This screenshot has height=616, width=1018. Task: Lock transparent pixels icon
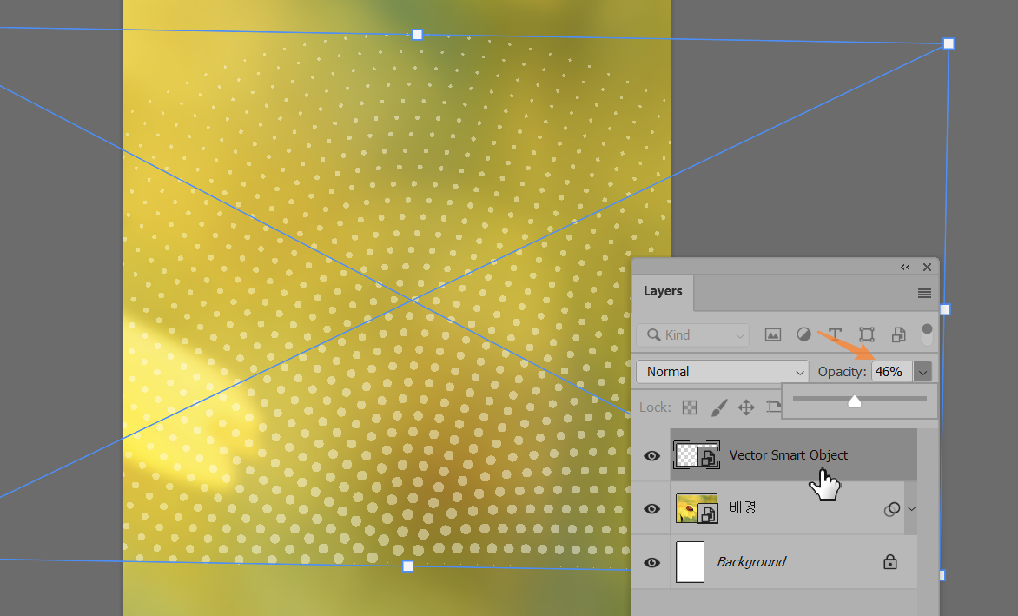tap(690, 407)
